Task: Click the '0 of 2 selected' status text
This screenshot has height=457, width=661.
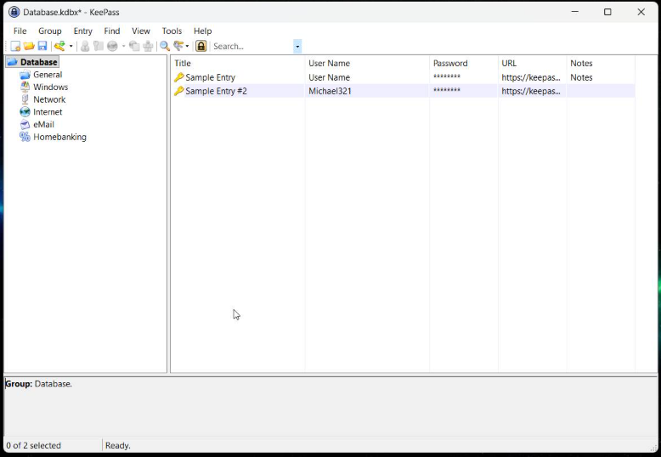Action: (34, 446)
